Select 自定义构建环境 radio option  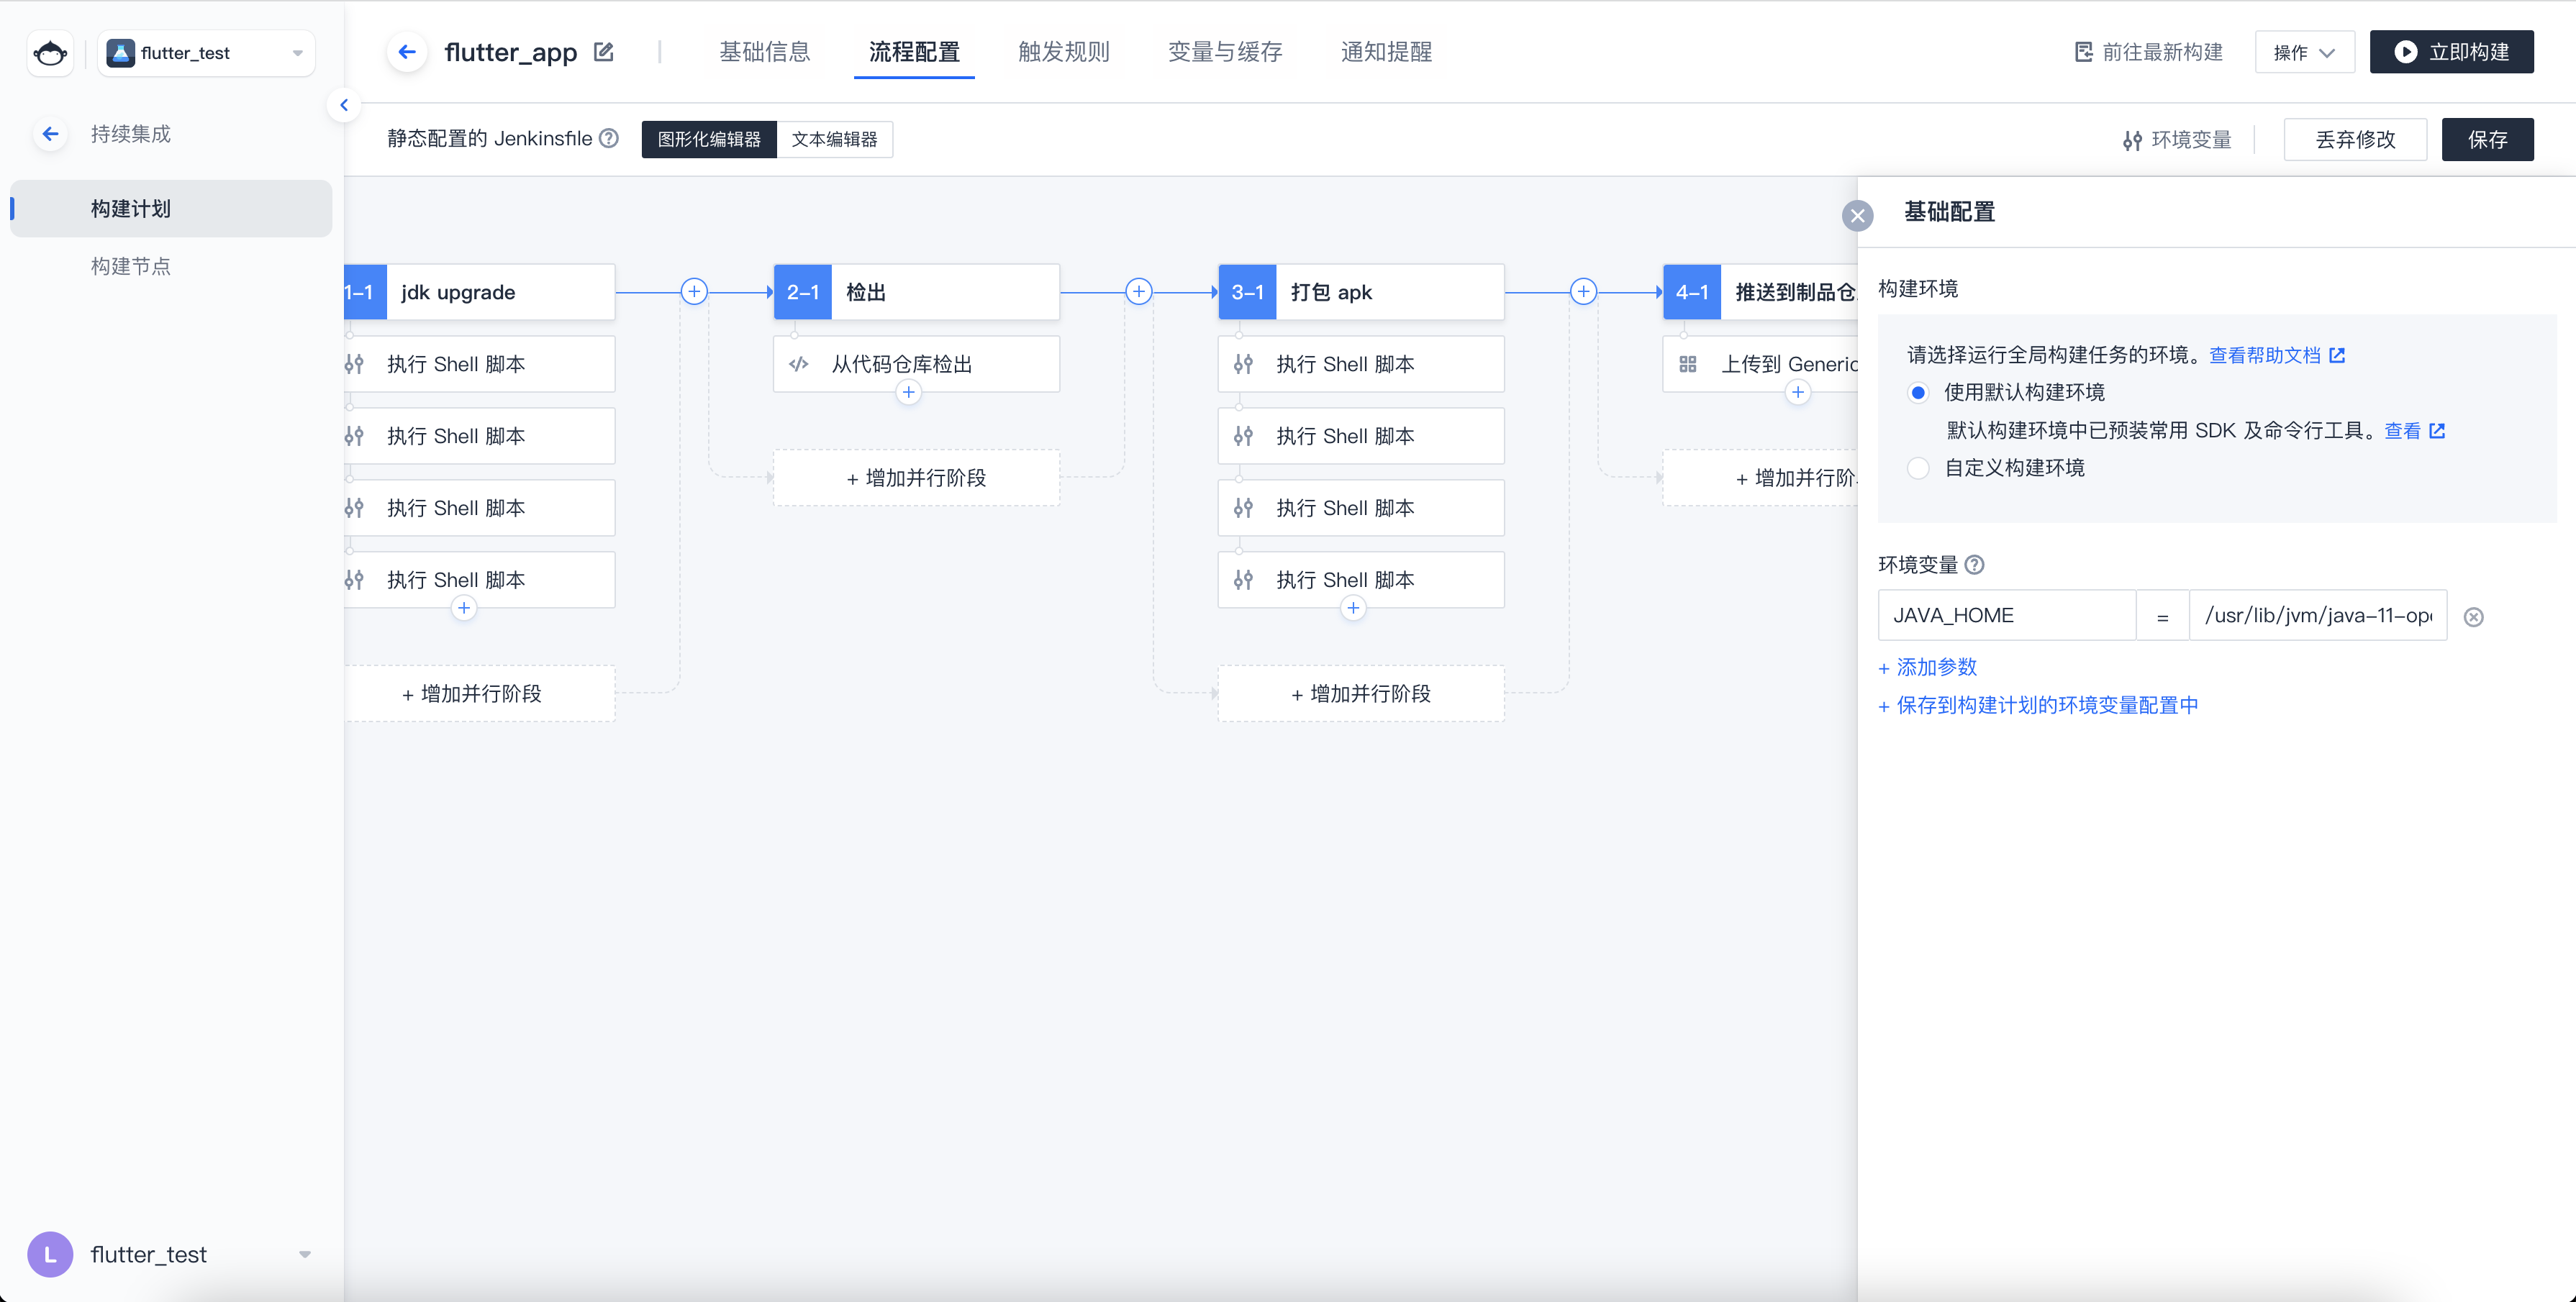coord(1917,468)
